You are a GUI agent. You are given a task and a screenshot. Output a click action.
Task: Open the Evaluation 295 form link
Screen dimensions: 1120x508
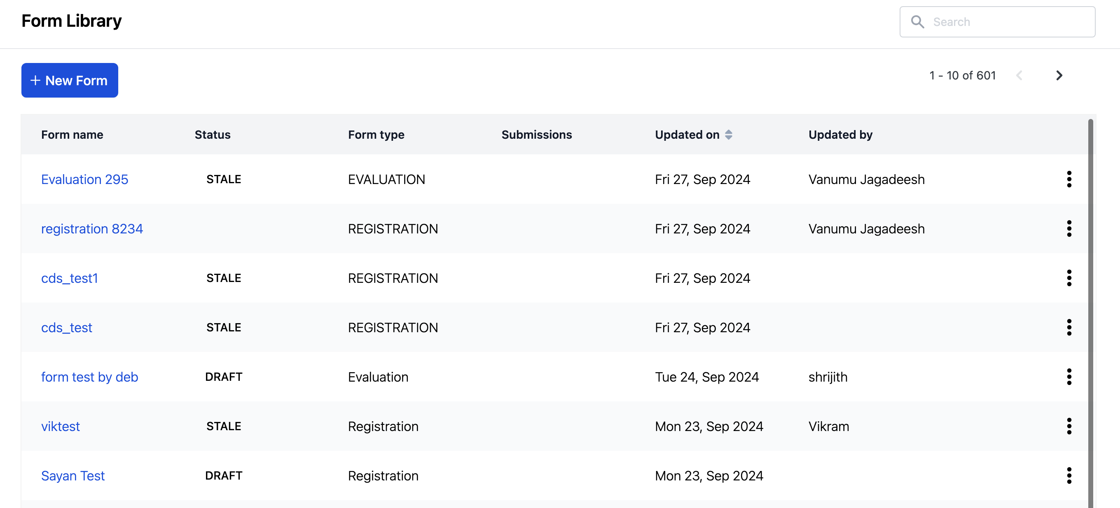click(84, 179)
